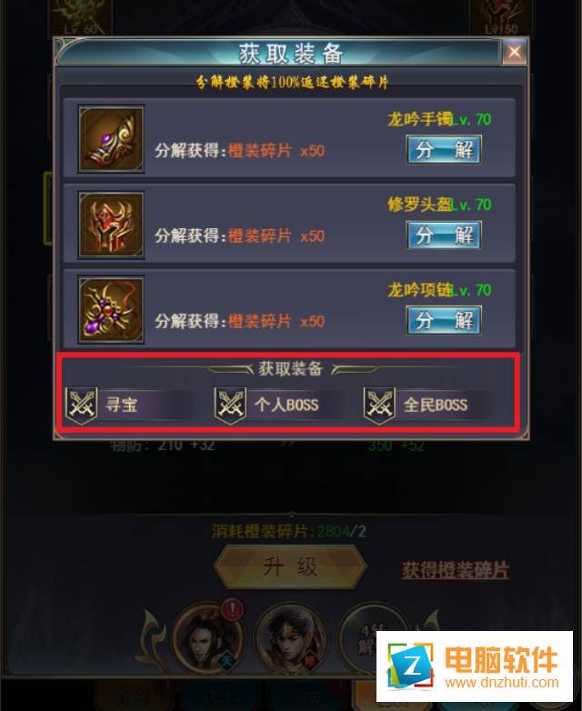
Task: Decompose the 修罗头盔 with 分解 button
Action: tap(444, 235)
